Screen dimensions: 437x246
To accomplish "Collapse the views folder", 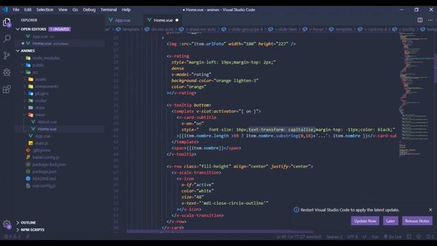I will [25, 115].
